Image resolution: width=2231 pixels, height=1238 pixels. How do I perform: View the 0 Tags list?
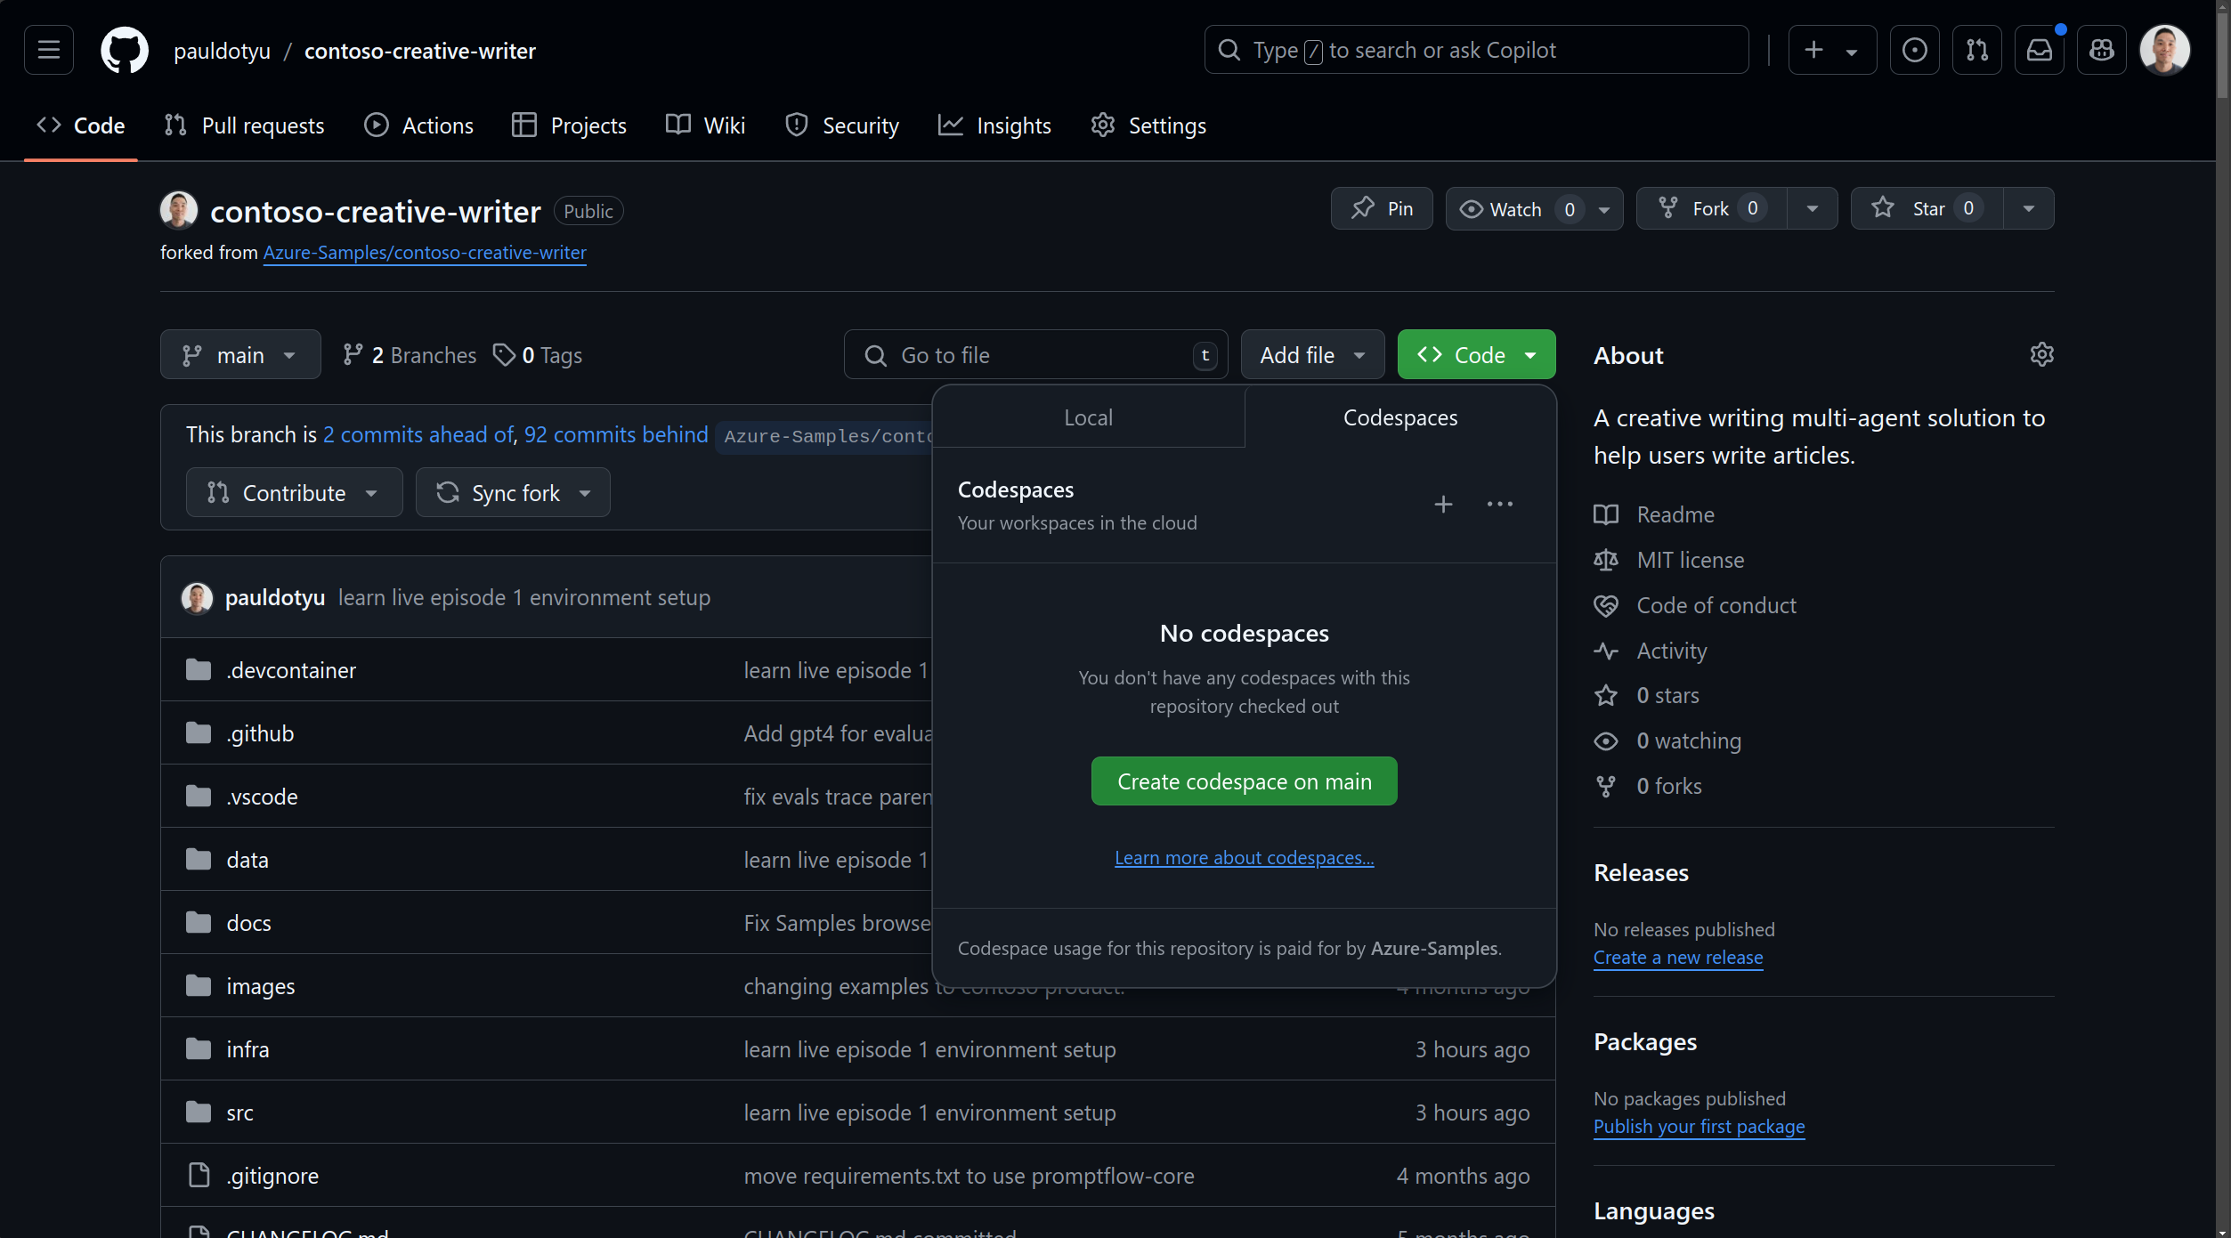(x=538, y=355)
